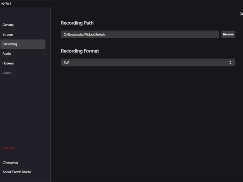Open About Twitch Studio
The width and height of the screenshot is (243, 182).
[17, 172]
